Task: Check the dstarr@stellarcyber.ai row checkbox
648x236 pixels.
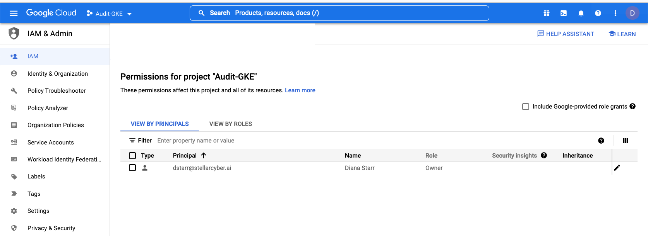Action: pos(132,168)
